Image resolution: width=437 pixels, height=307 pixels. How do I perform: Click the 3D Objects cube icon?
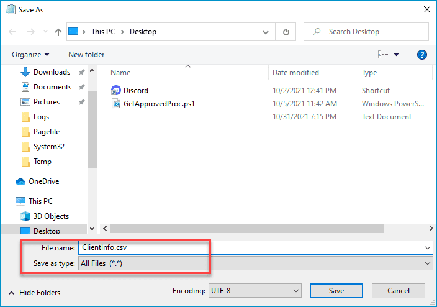(25, 216)
